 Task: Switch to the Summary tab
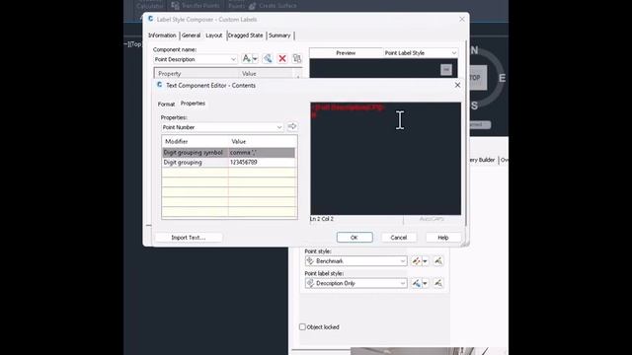coord(279,35)
